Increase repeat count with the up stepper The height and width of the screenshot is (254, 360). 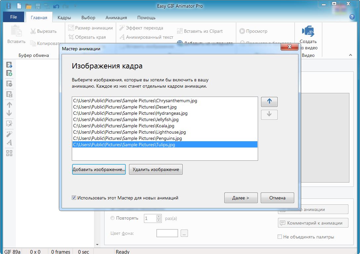[158, 216]
